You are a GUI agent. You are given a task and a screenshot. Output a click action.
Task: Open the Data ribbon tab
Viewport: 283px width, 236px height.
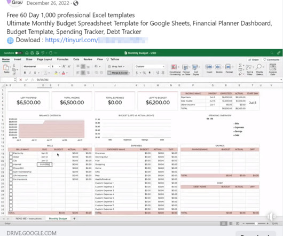[x=76, y=59]
